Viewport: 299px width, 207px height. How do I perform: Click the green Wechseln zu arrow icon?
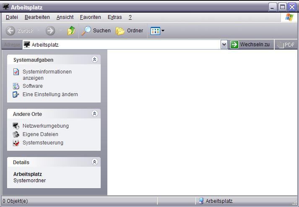click(x=234, y=45)
